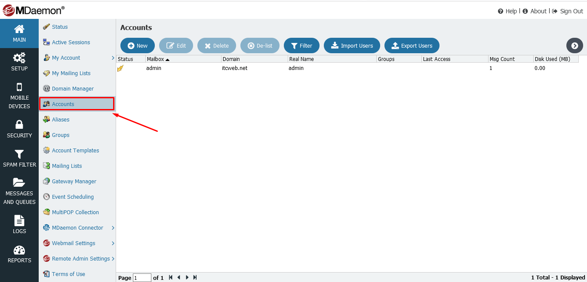Image resolution: width=587 pixels, height=282 pixels.
Task: Expand the Webmail Settings submenu chevron
Action: (113, 243)
